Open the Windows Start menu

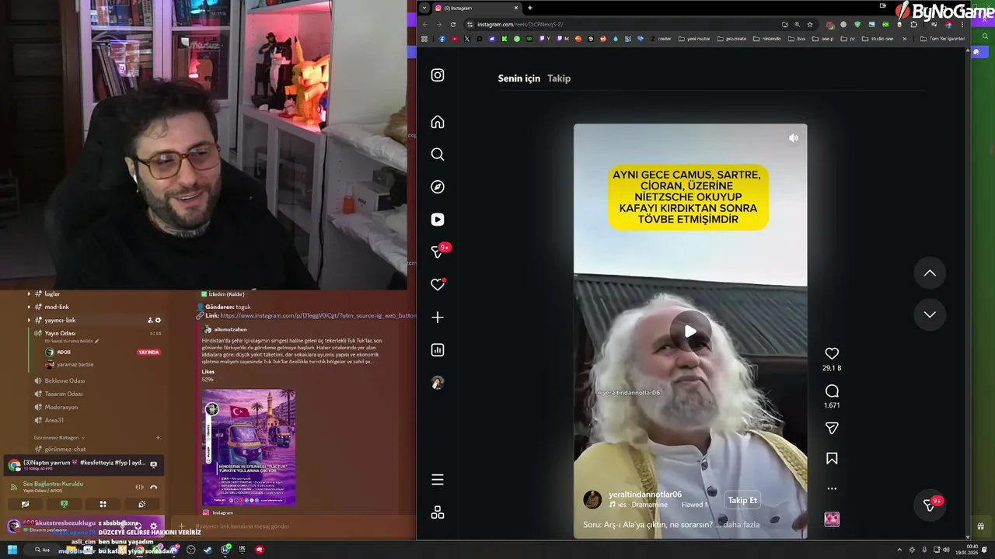click(12, 550)
